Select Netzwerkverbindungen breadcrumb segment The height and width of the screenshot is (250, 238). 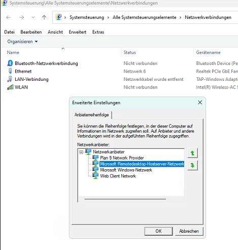point(208,17)
